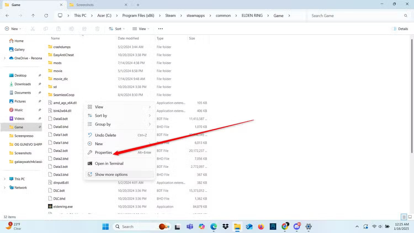Select the SeamlessCoop folder
This screenshot has height=233, width=414.
point(64,95)
